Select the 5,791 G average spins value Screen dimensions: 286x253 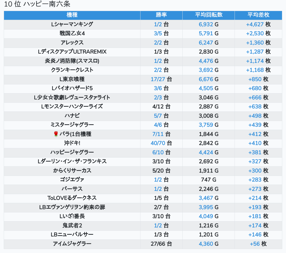click(208, 33)
